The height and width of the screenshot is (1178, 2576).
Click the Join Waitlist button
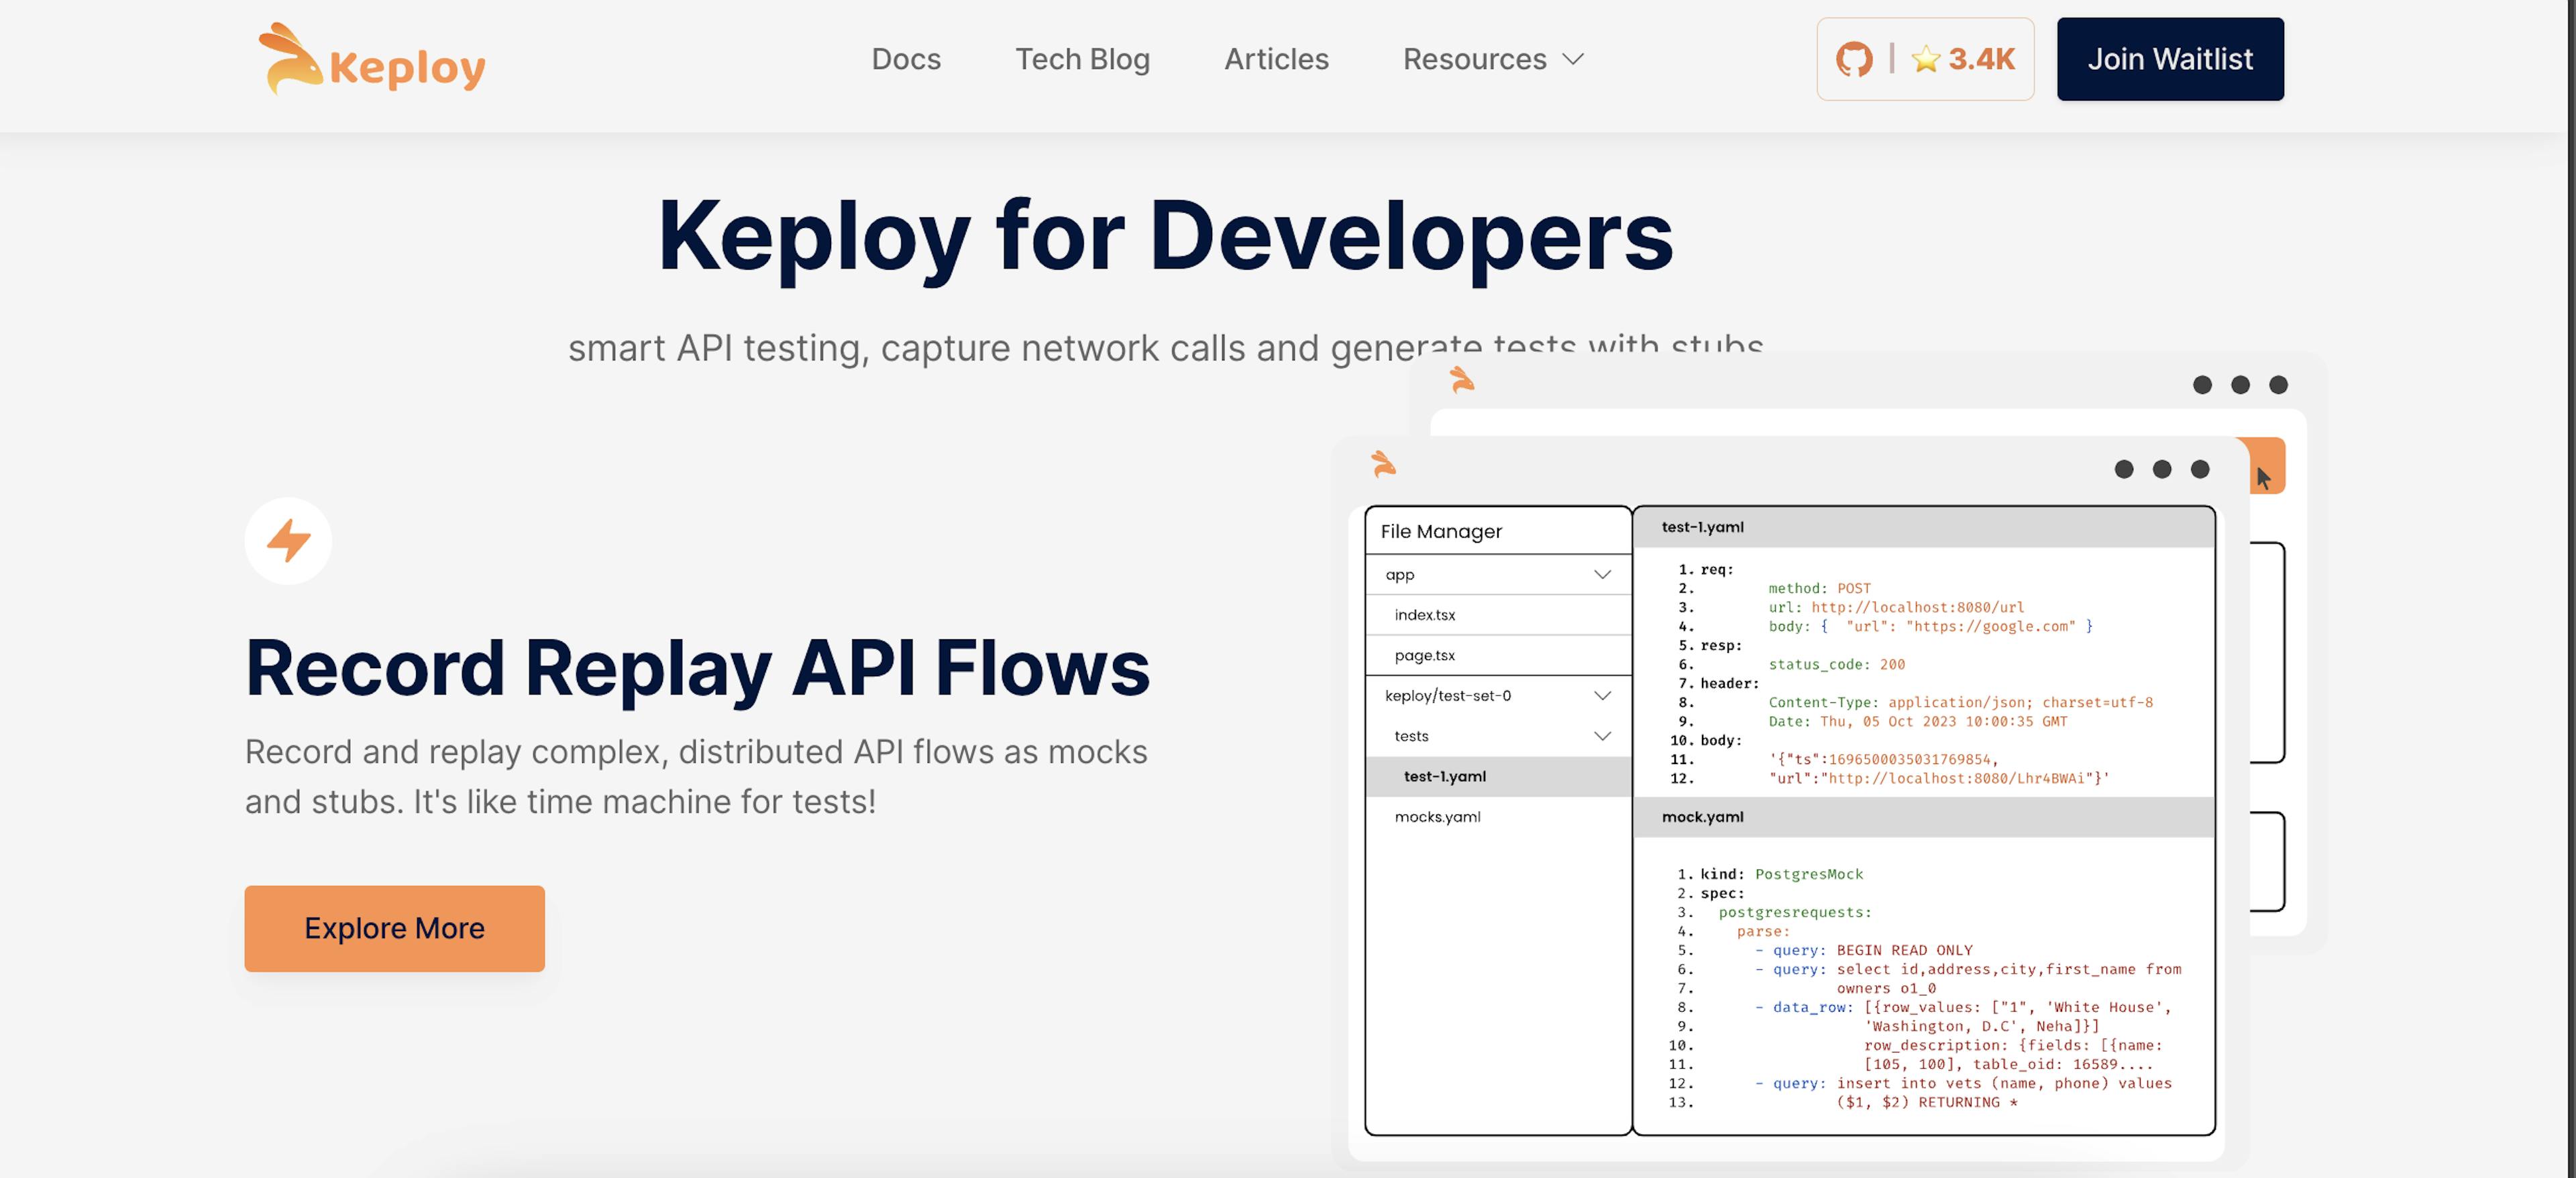pos(2170,59)
